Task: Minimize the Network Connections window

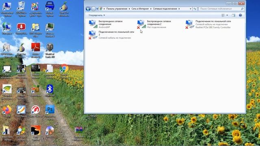Action: (x=229, y=4)
